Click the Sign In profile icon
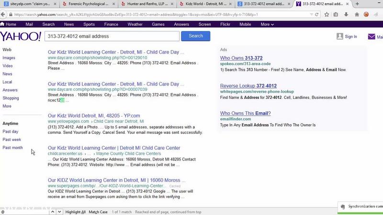Image resolution: width=383 pixels, height=215 pixels. [x=340, y=36]
